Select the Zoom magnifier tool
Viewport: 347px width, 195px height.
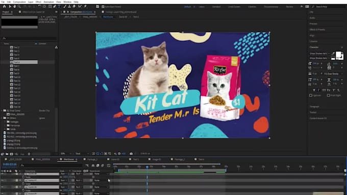point(19,7)
